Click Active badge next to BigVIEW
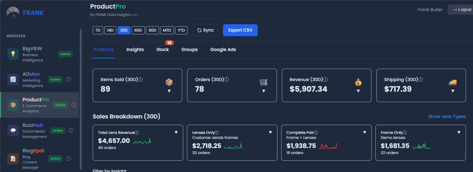 [65, 54]
